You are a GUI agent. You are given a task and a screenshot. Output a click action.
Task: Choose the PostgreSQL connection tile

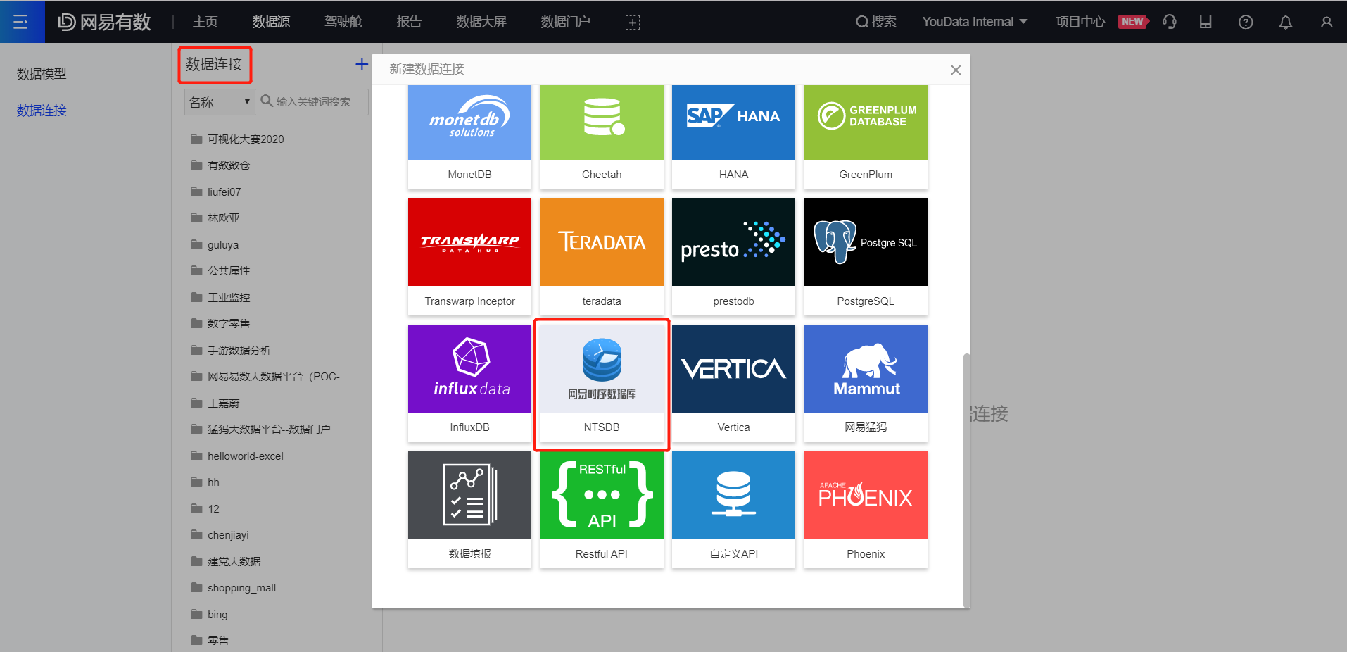click(866, 256)
